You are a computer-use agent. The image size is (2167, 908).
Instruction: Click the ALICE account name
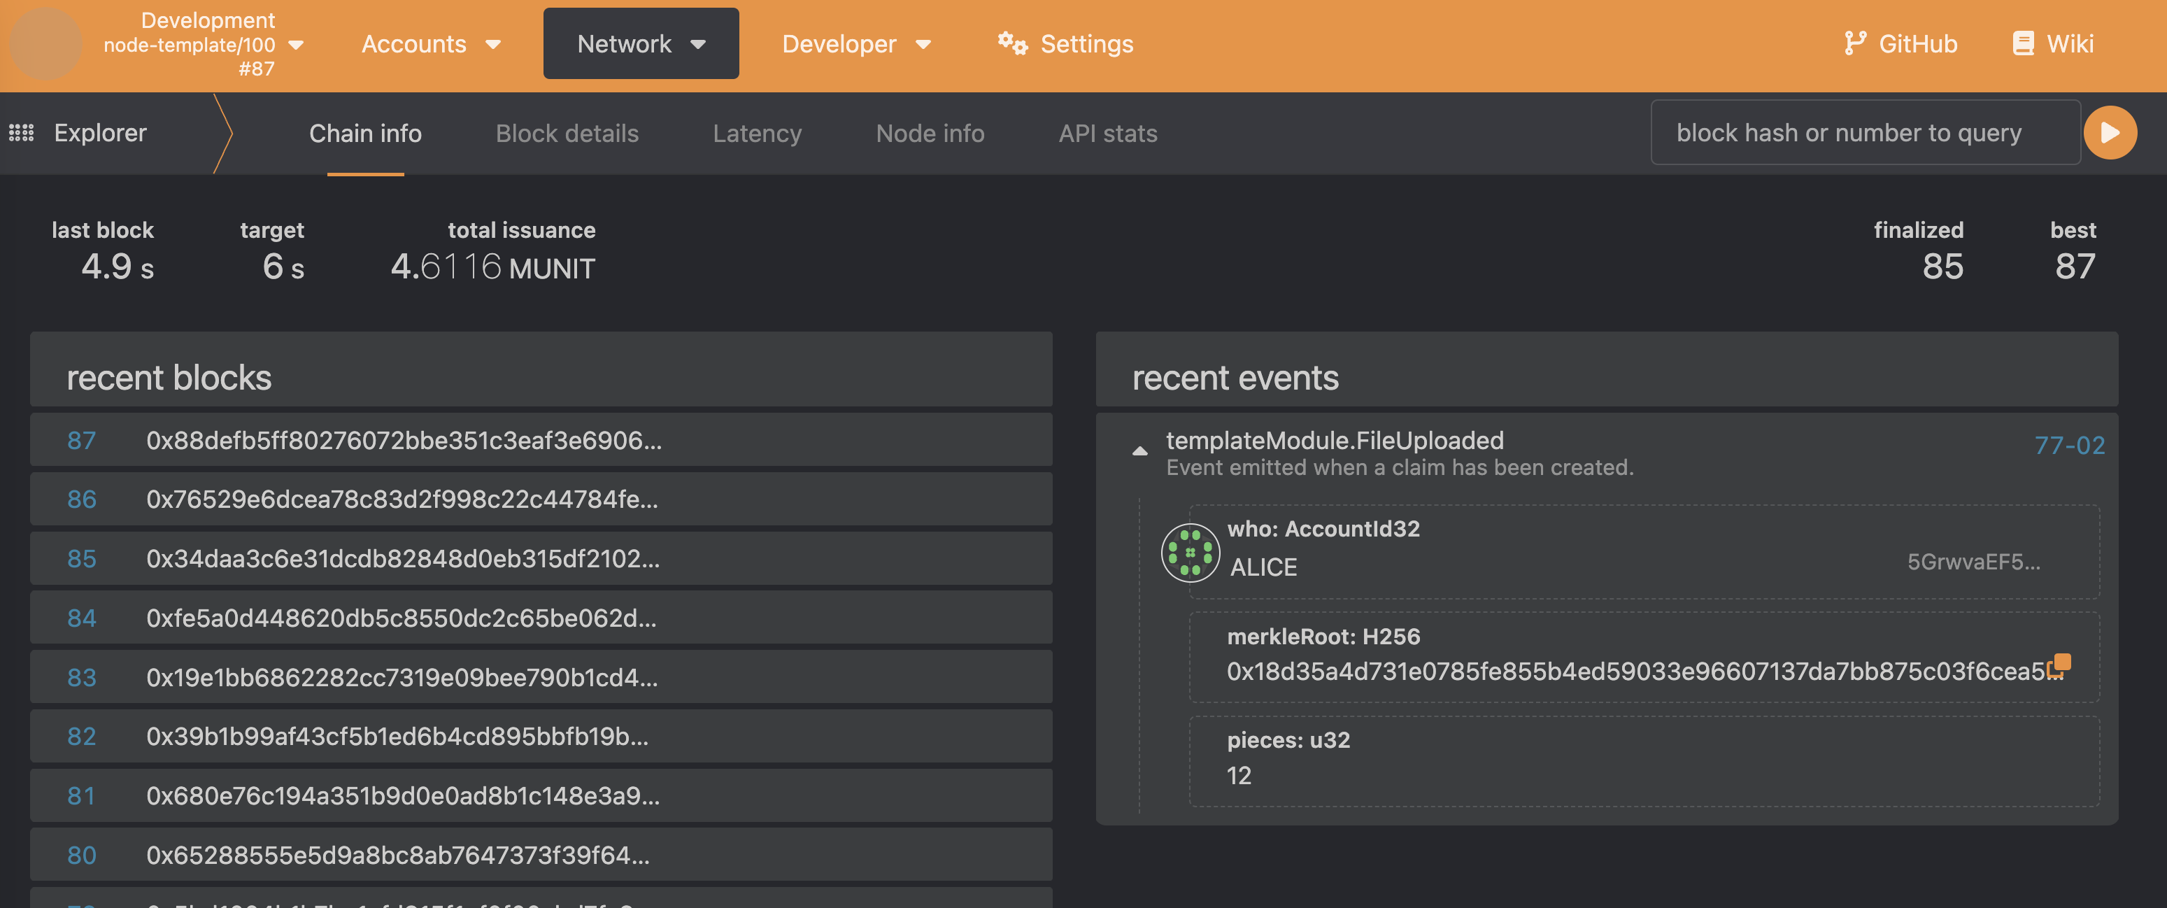1263,567
